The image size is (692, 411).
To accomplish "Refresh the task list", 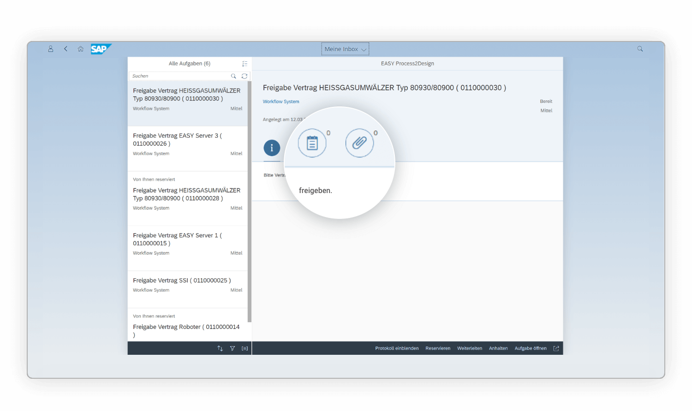I will coord(245,76).
